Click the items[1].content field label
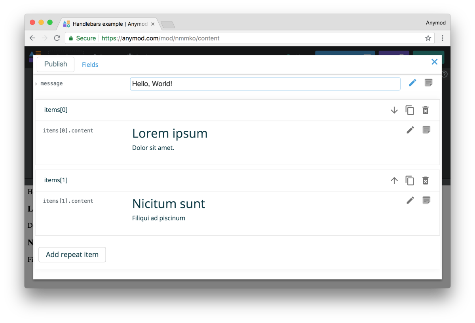Screen dimensions: 475x323 (68, 201)
